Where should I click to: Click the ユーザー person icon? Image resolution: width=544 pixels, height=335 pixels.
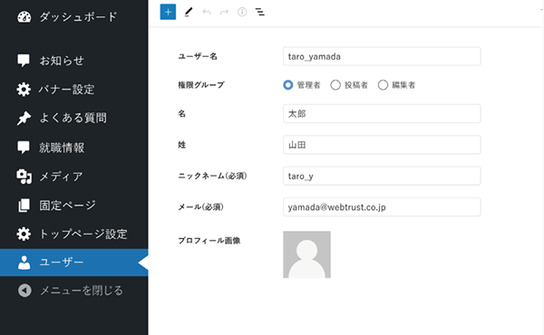pyautogui.click(x=24, y=263)
